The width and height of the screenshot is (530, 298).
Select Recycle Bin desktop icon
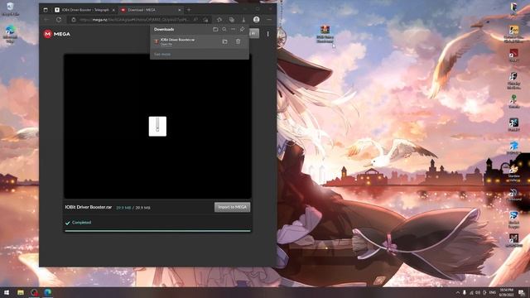click(10, 9)
